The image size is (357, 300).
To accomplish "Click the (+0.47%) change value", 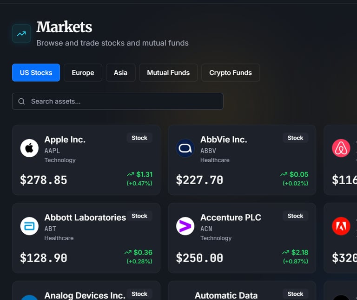I will pyautogui.click(x=139, y=183).
